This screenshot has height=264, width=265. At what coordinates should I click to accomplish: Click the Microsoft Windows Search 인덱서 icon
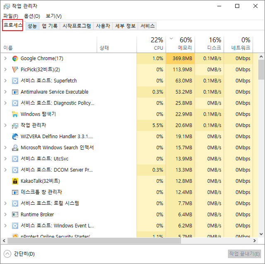pos(15,148)
